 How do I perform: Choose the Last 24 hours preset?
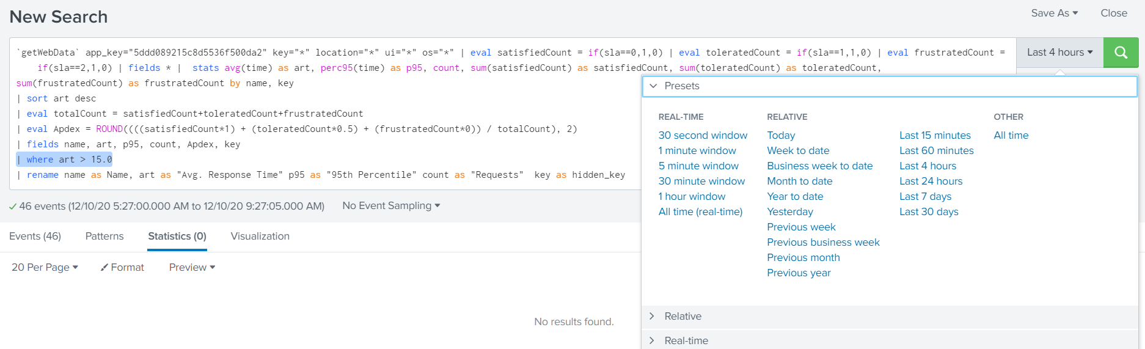[931, 182]
